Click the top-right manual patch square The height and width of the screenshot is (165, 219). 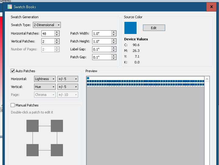coord(57,126)
